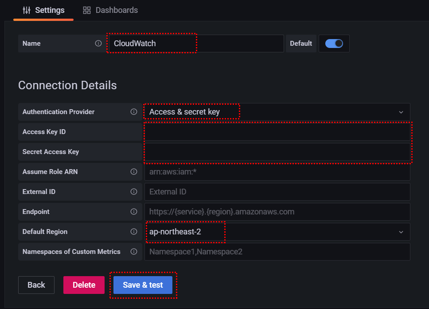Click the Save & test button

143,285
